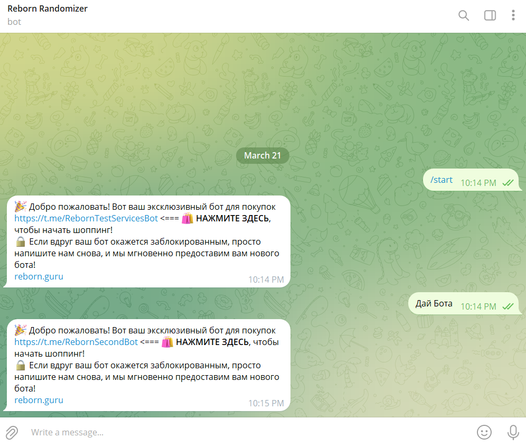Click the double checkmark beside Дай Бота
Viewport: 526px width, 447px height.
pyautogui.click(x=507, y=305)
